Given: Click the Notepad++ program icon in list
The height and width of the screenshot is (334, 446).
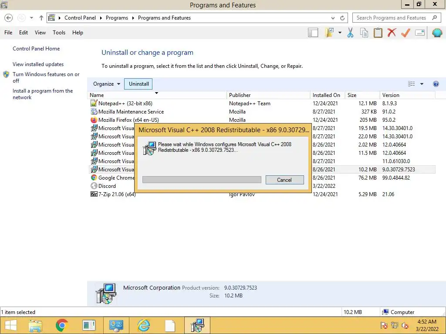Looking at the screenshot, I should pyautogui.click(x=94, y=104).
